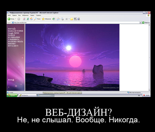Click the Windows flag logo throbber

point(148,15)
